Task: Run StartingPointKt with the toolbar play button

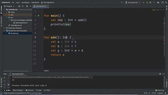Action: 144,2
